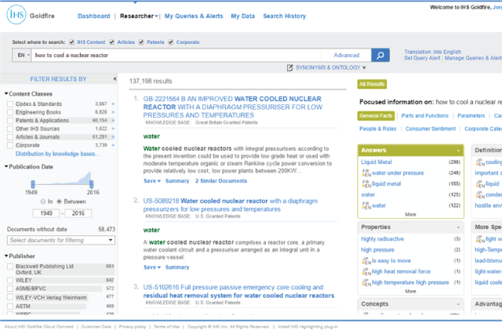
Task: Click FR/EN translation icon beside liquid metal
Action: point(366,184)
